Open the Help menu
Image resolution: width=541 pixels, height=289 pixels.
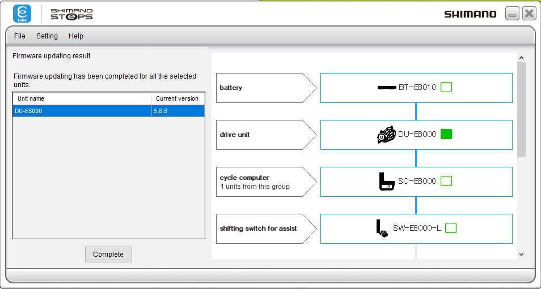click(75, 36)
